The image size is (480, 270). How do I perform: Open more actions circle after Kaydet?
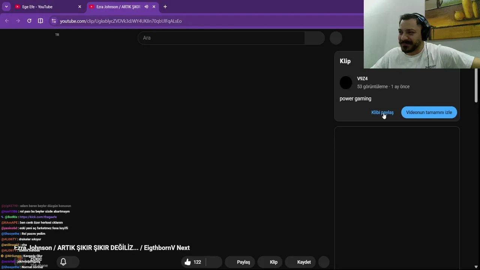(x=324, y=262)
